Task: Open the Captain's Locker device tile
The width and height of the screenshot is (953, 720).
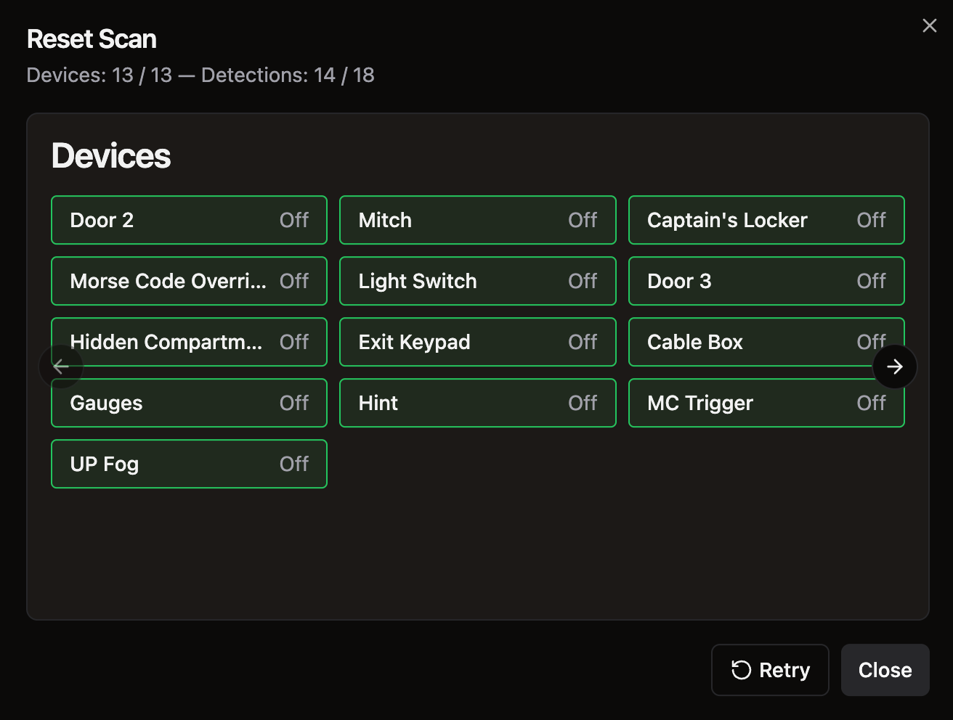Action: pyautogui.click(x=766, y=220)
